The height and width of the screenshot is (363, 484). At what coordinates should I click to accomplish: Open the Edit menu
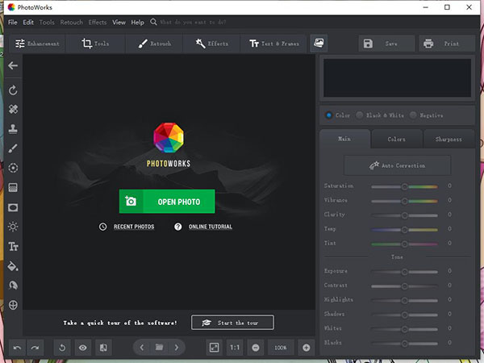(x=28, y=23)
